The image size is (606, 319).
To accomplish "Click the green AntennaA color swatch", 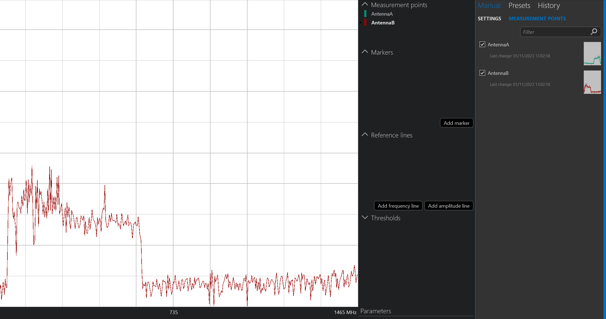I will (x=365, y=14).
